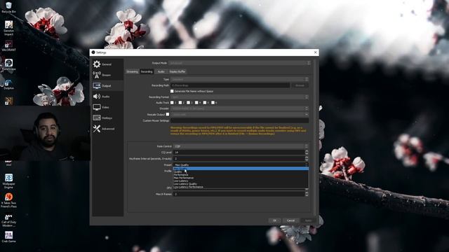Choose Low-Latency in the Preset list

coord(241,181)
